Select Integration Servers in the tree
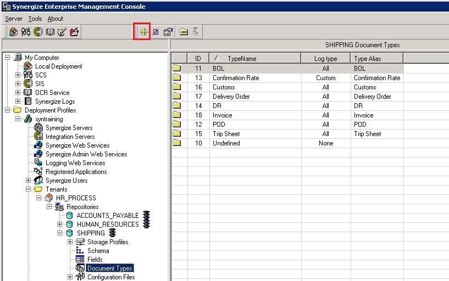The width and height of the screenshot is (449, 281). 70,137
